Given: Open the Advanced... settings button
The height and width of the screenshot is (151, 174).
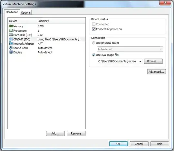Looking at the screenshot, I should pos(156,72).
